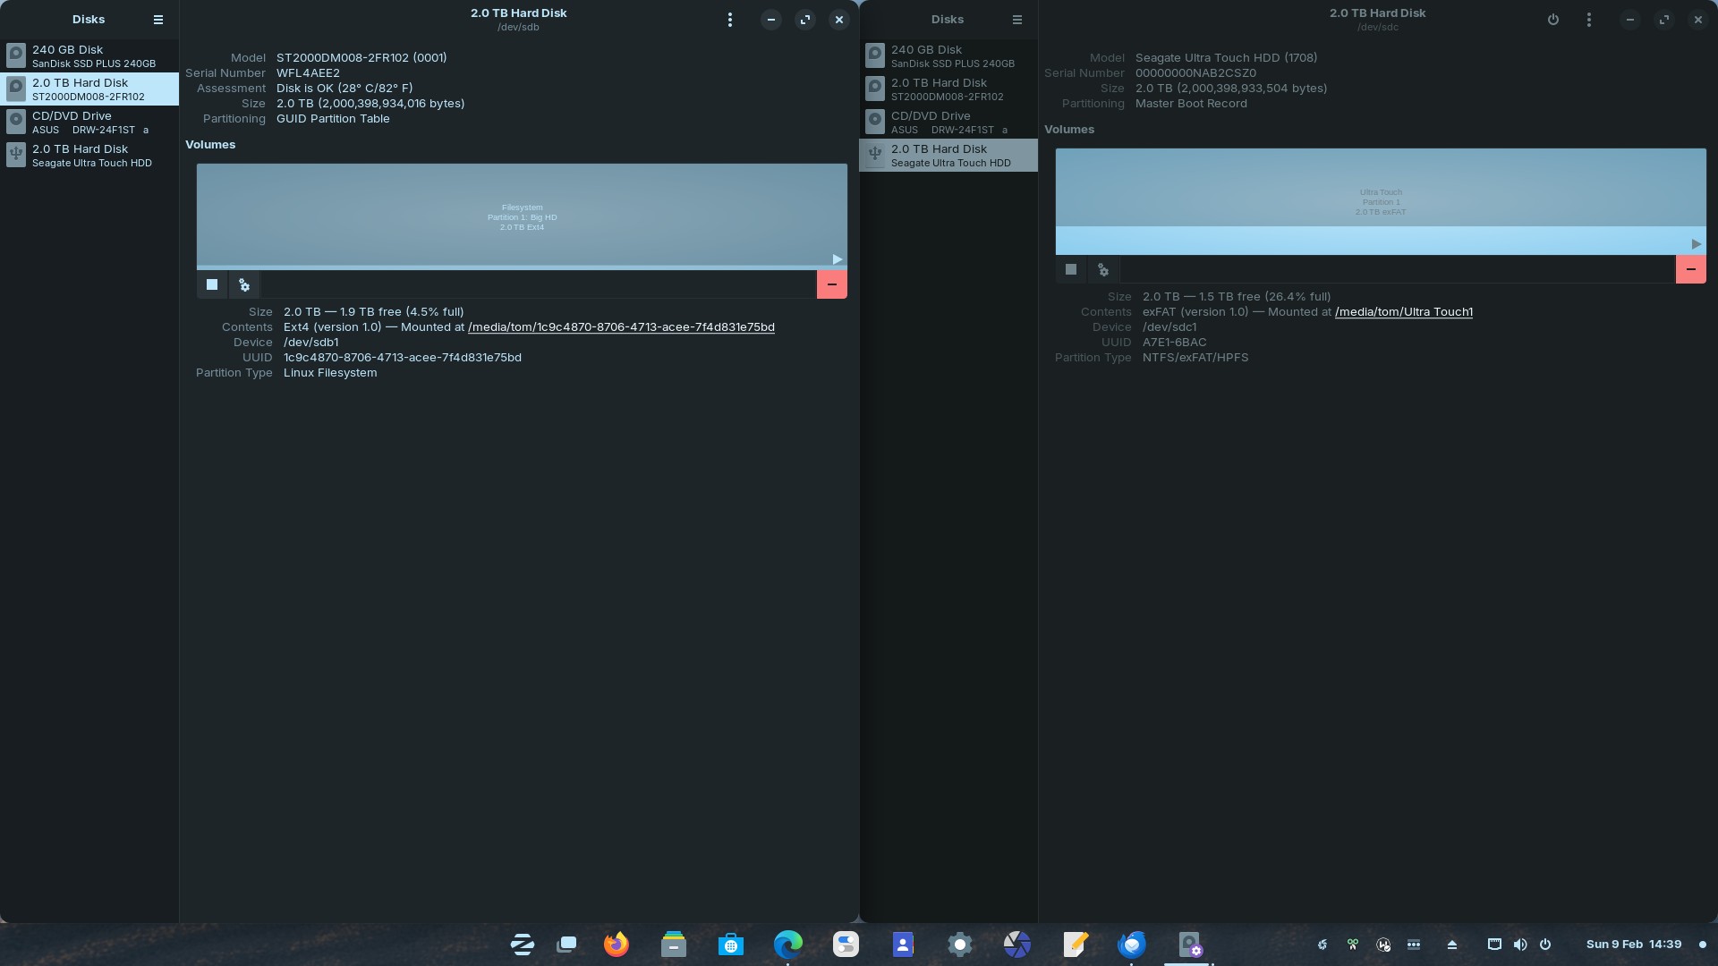
Task: Select CD/DVD Drive in left window
Action: (89, 122)
